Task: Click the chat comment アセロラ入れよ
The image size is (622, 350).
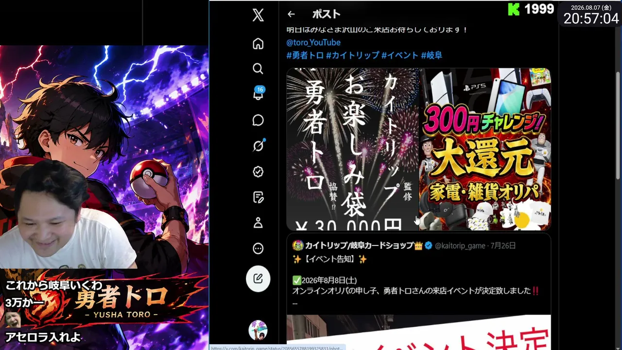Action: coord(43,337)
